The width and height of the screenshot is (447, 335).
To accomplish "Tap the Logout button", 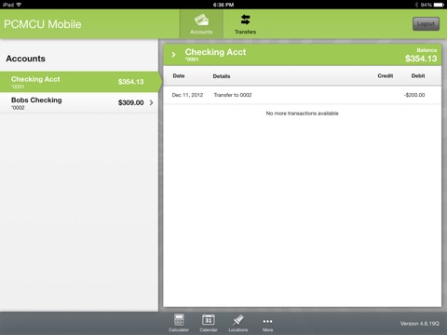I will (426, 24).
